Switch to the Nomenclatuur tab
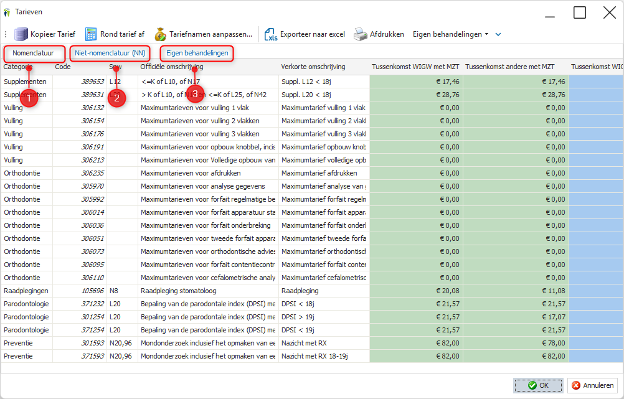 pyautogui.click(x=33, y=53)
